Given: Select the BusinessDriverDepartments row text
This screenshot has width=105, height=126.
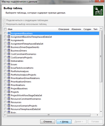Looking at the screenshot, I should pos(25,47).
